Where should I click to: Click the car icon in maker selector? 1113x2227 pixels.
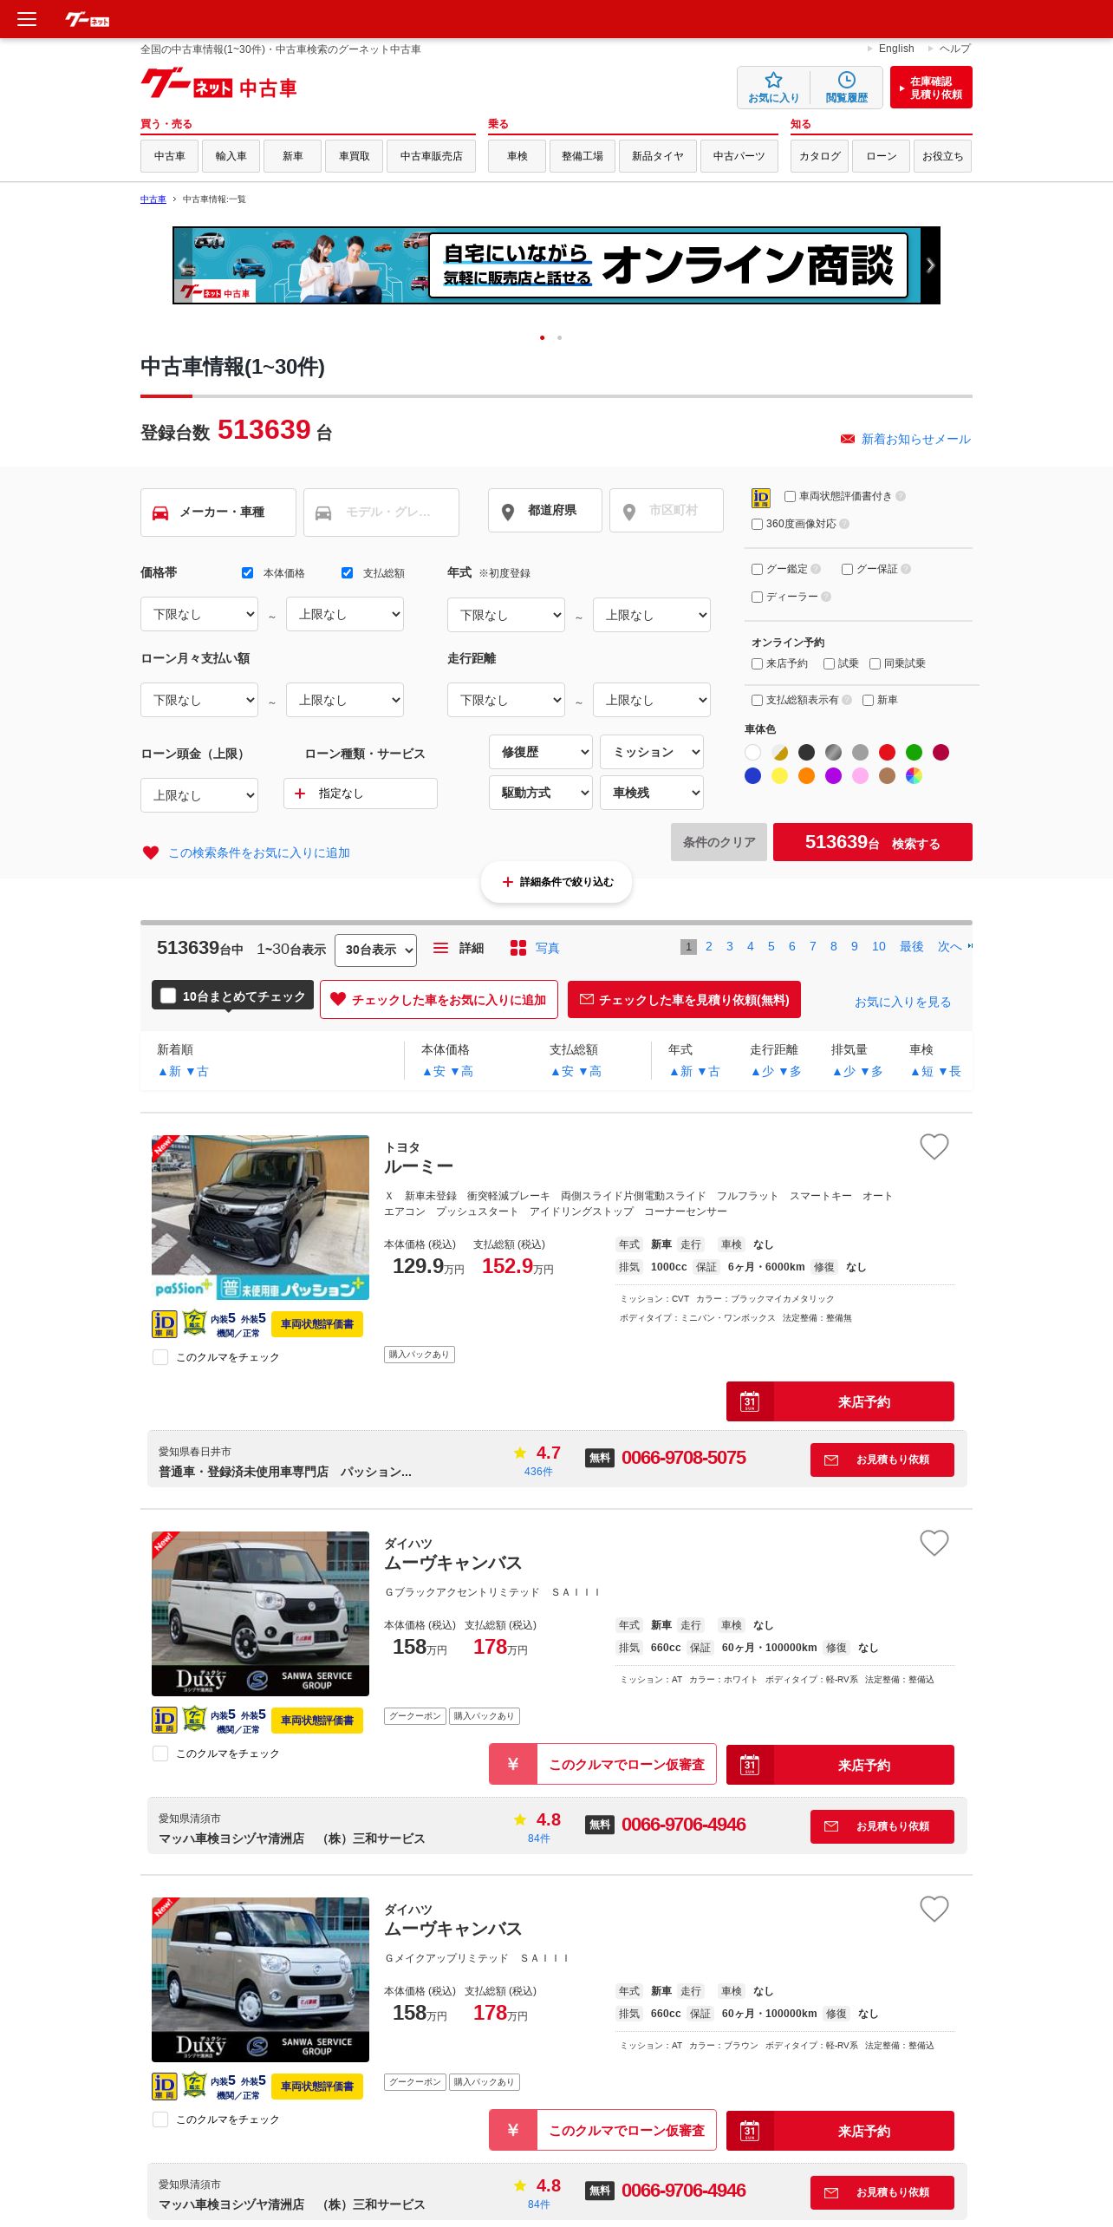[x=160, y=513]
